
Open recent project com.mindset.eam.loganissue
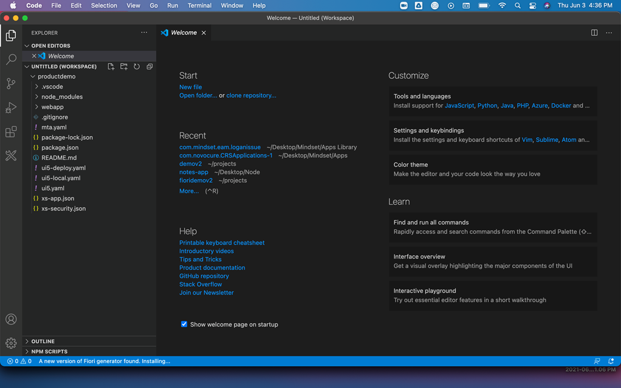click(220, 147)
